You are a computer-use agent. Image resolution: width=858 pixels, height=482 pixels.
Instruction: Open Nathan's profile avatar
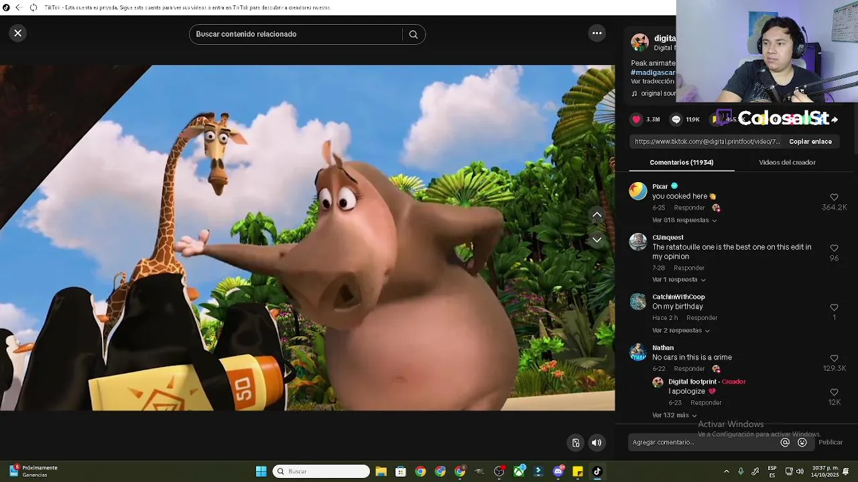(638, 352)
